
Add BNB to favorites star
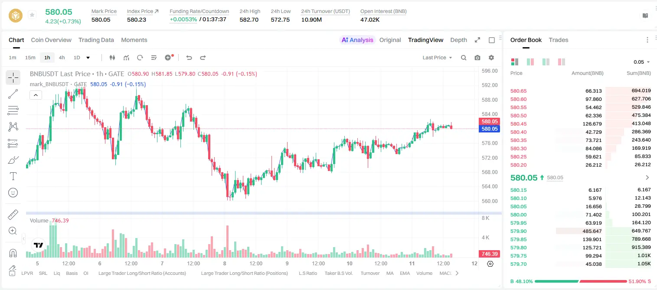pos(32,15)
